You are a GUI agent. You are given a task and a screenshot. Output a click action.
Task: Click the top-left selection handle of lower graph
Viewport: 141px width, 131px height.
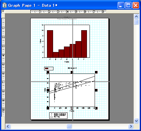[x=48, y=72]
